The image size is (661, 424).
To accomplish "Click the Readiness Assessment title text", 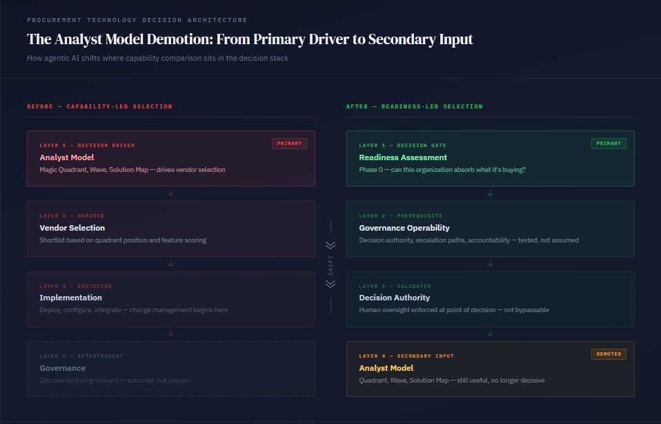I will (x=403, y=157).
